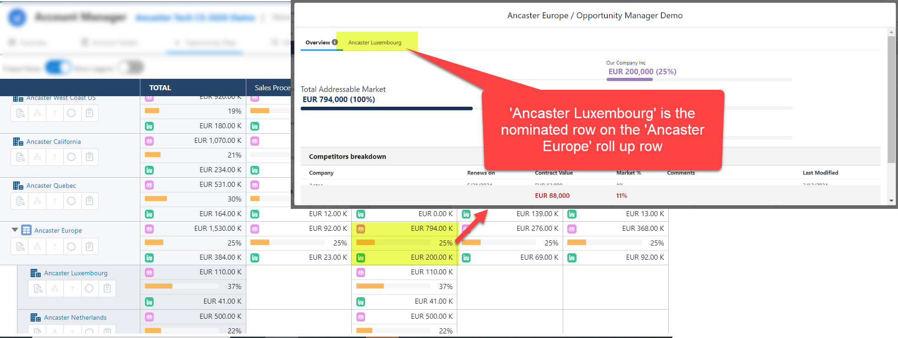Viewport: 898px width, 338px height.
Task: Open the Ancaster Quebec account link
Action: pyautogui.click(x=51, y=186)
